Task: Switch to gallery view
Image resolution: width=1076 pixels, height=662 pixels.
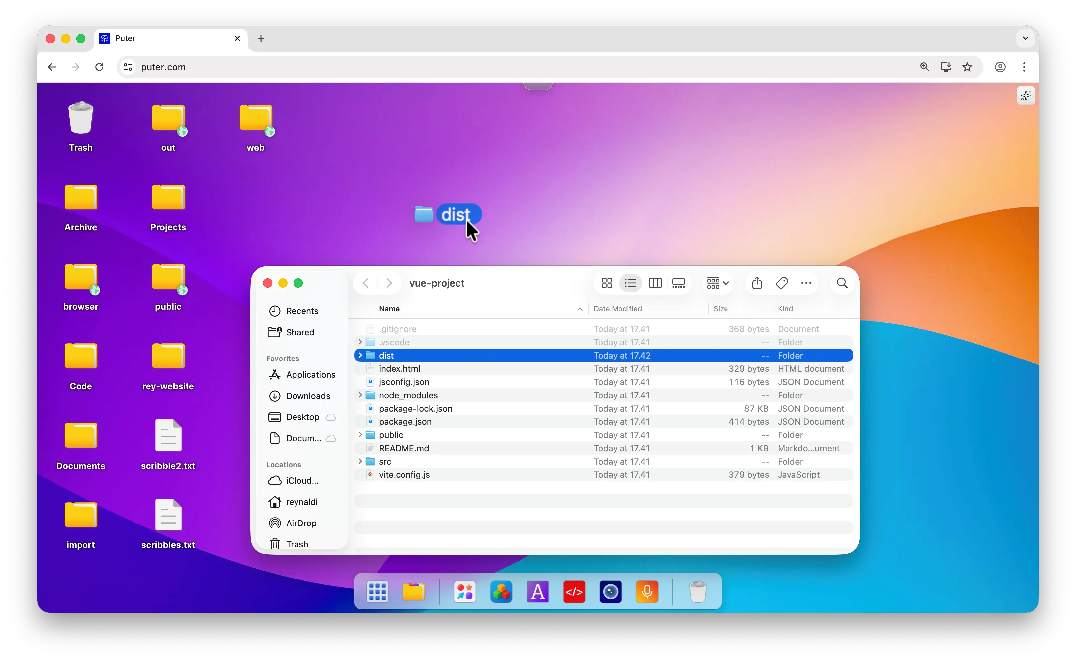Action: 678,283
